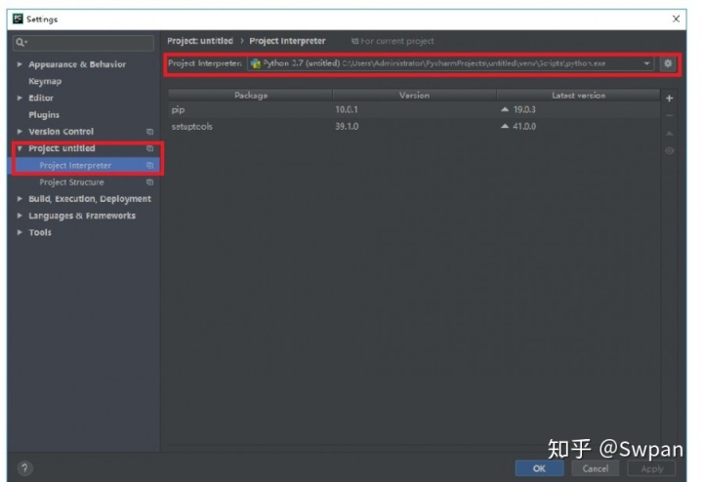Image resolution: width=703 pixels, height=482 pixels.
Task: Close the Settings dialog
Action: [x=676, y=19]
